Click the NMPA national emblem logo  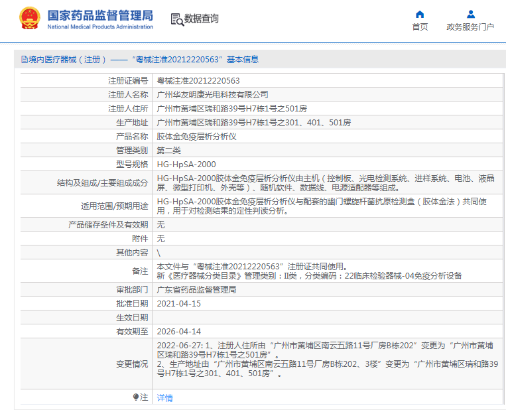[30, 19]
